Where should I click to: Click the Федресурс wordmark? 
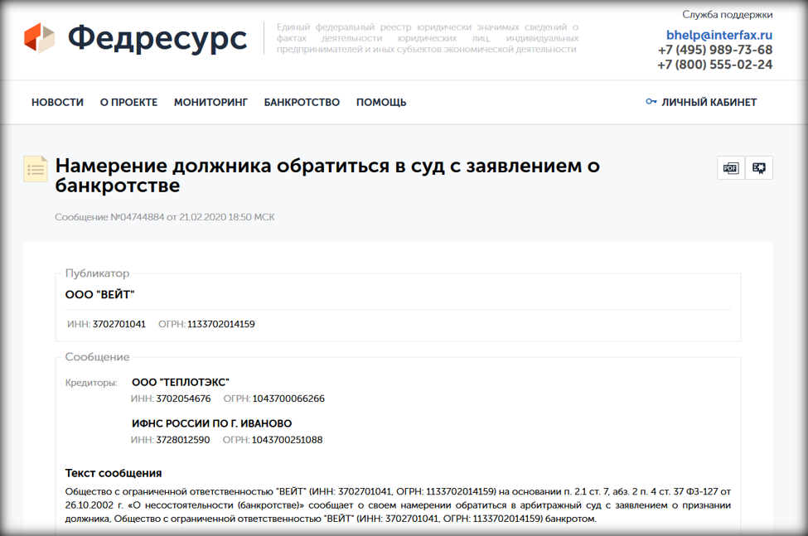[x=157, y=38]
